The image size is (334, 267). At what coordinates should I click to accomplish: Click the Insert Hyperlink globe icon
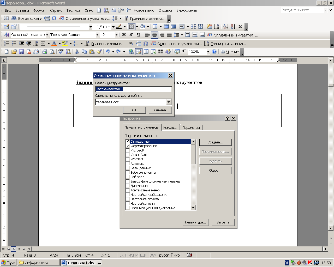pyautogui.click(x=131, y=52)
